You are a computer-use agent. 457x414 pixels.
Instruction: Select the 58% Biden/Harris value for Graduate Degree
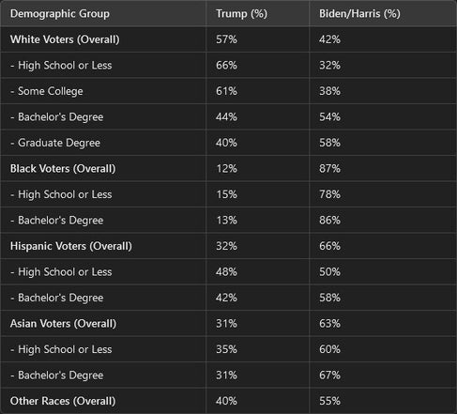pyautogui.click(x=329, y=143)
